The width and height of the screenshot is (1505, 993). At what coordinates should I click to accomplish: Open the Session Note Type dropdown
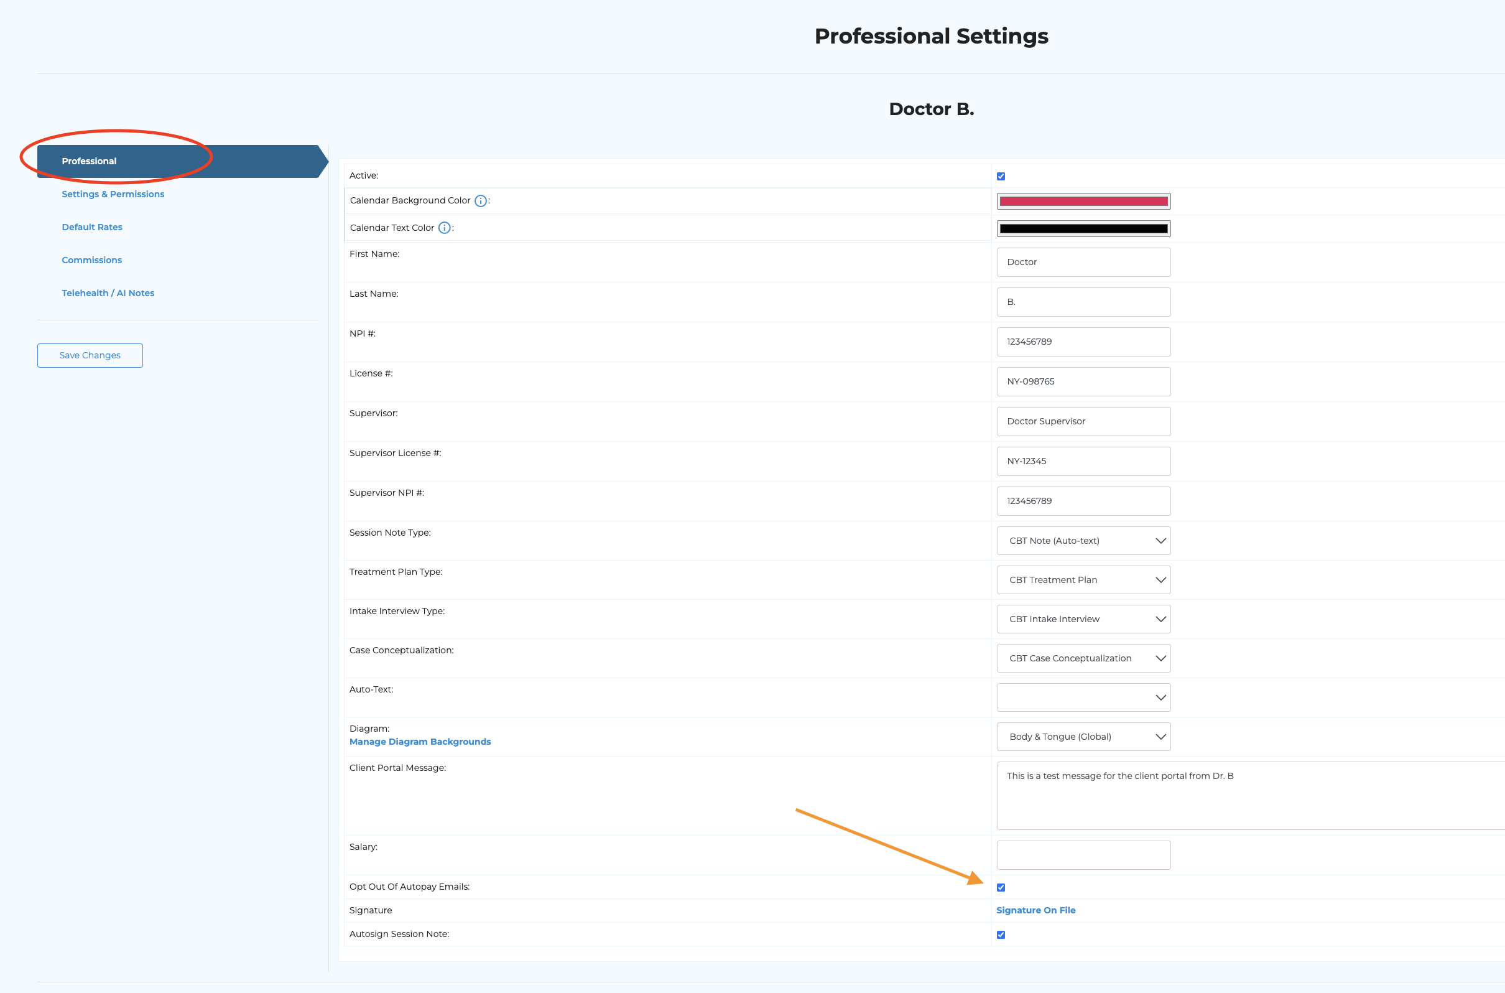pyautogui.click(x=1083, y=541)
